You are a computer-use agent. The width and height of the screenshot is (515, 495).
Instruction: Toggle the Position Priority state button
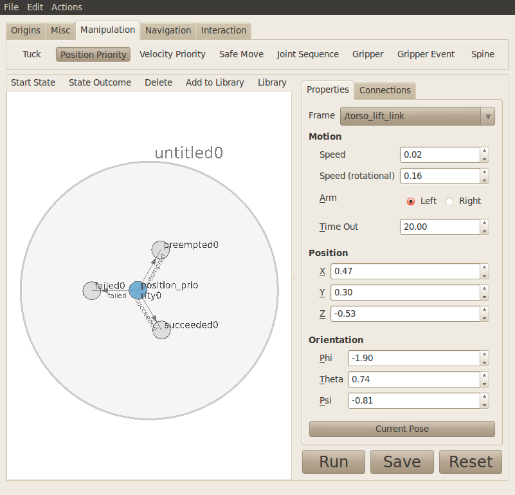[93, 55]
